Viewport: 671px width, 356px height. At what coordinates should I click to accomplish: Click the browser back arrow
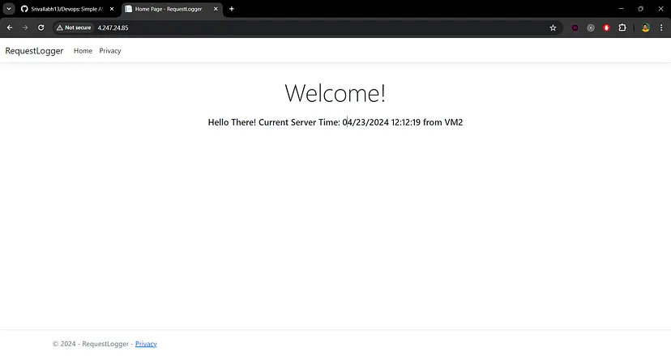[10, 28]
